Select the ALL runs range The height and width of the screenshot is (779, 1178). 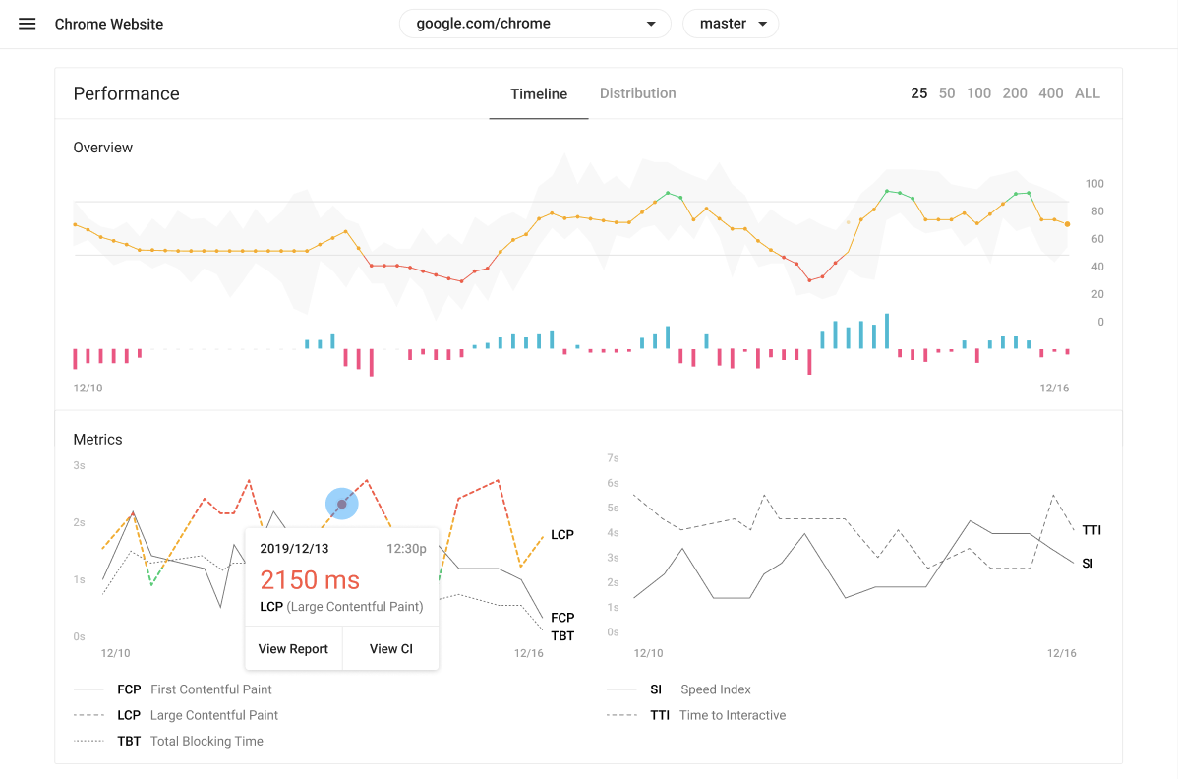1088,93
